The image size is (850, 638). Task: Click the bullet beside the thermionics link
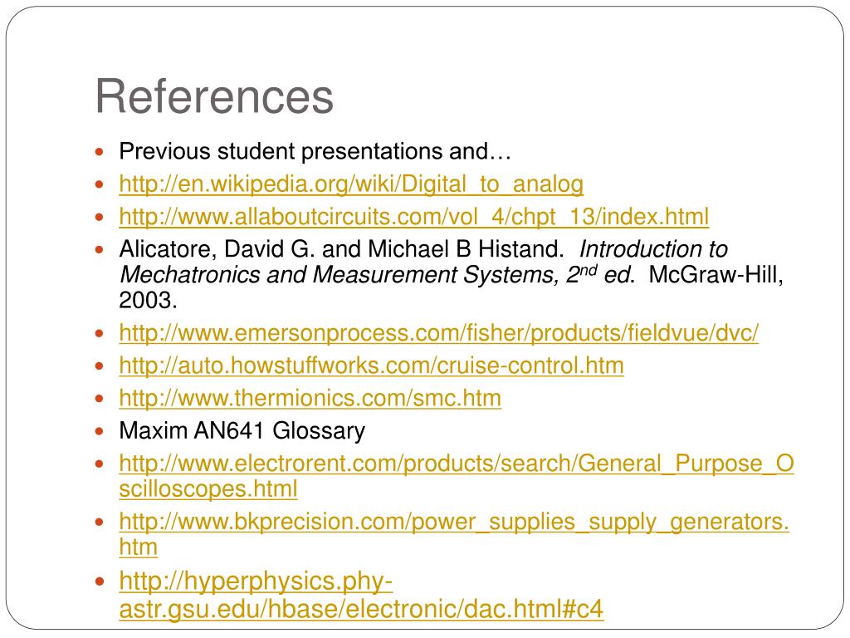tap(100, 399)
